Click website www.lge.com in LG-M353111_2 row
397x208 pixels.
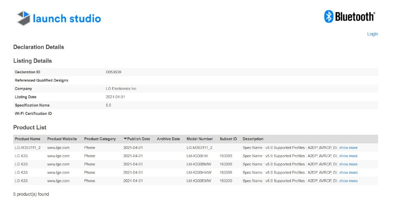[58, 148]
